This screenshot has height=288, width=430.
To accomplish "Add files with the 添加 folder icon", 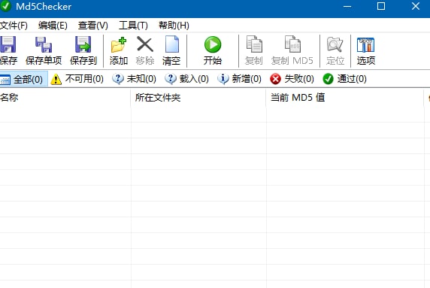I will coord(119,44).
